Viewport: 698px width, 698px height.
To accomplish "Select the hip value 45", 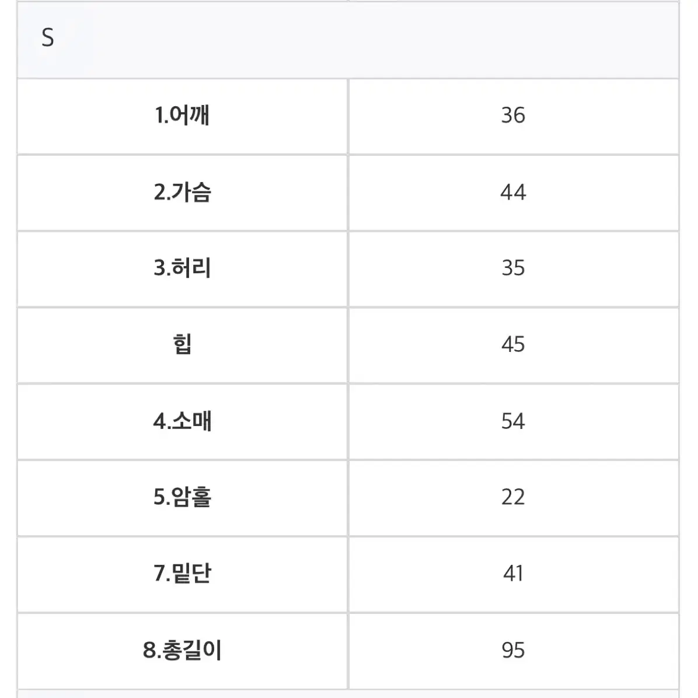I will [x=514, y=345].
